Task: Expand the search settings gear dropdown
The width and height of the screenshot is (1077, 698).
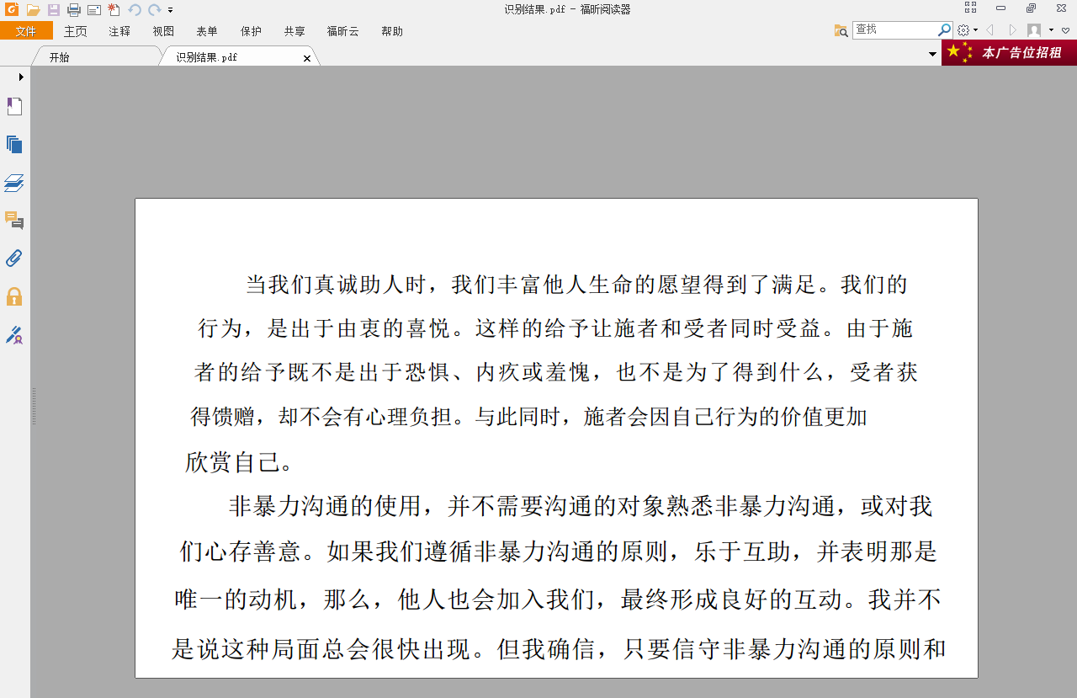Action: (x=968, y=31)
